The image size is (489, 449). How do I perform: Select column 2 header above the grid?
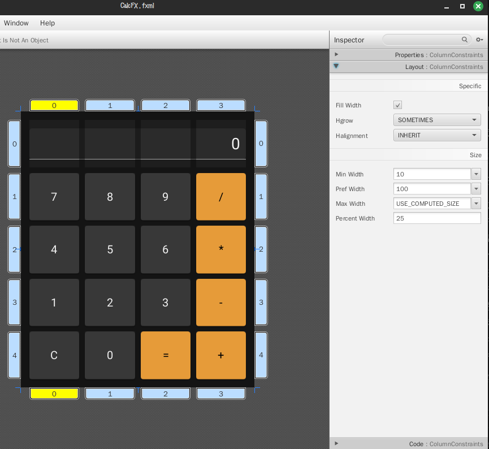[x=166, y=105]
